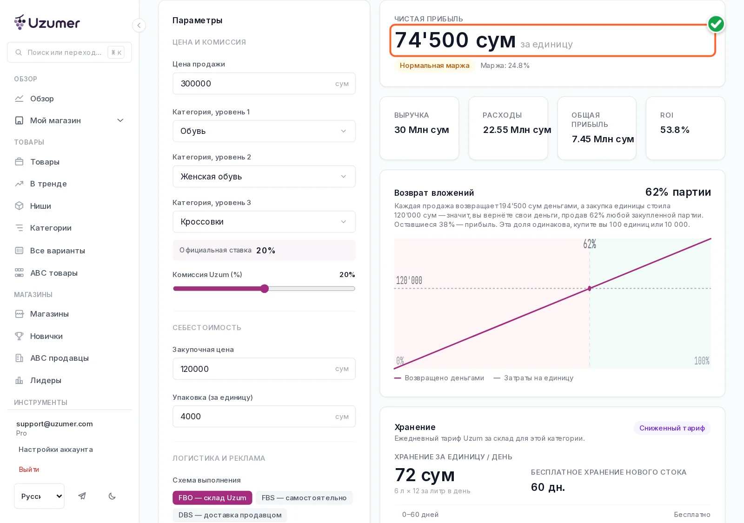This screenshot has height=523, width=744.
Task: Open the Обзор page icon
Action: [19, 99]
